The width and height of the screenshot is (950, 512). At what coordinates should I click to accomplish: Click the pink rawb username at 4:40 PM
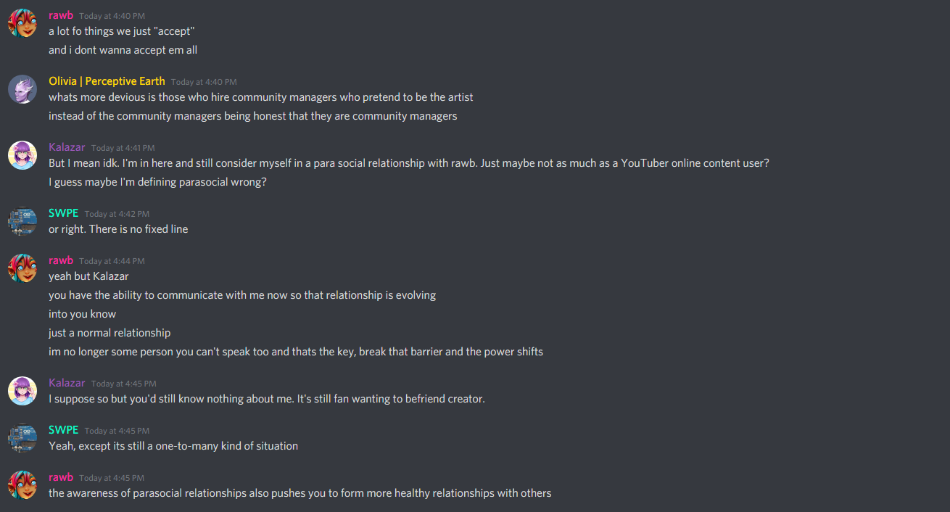pyautogui.click(x=61, y=15)
